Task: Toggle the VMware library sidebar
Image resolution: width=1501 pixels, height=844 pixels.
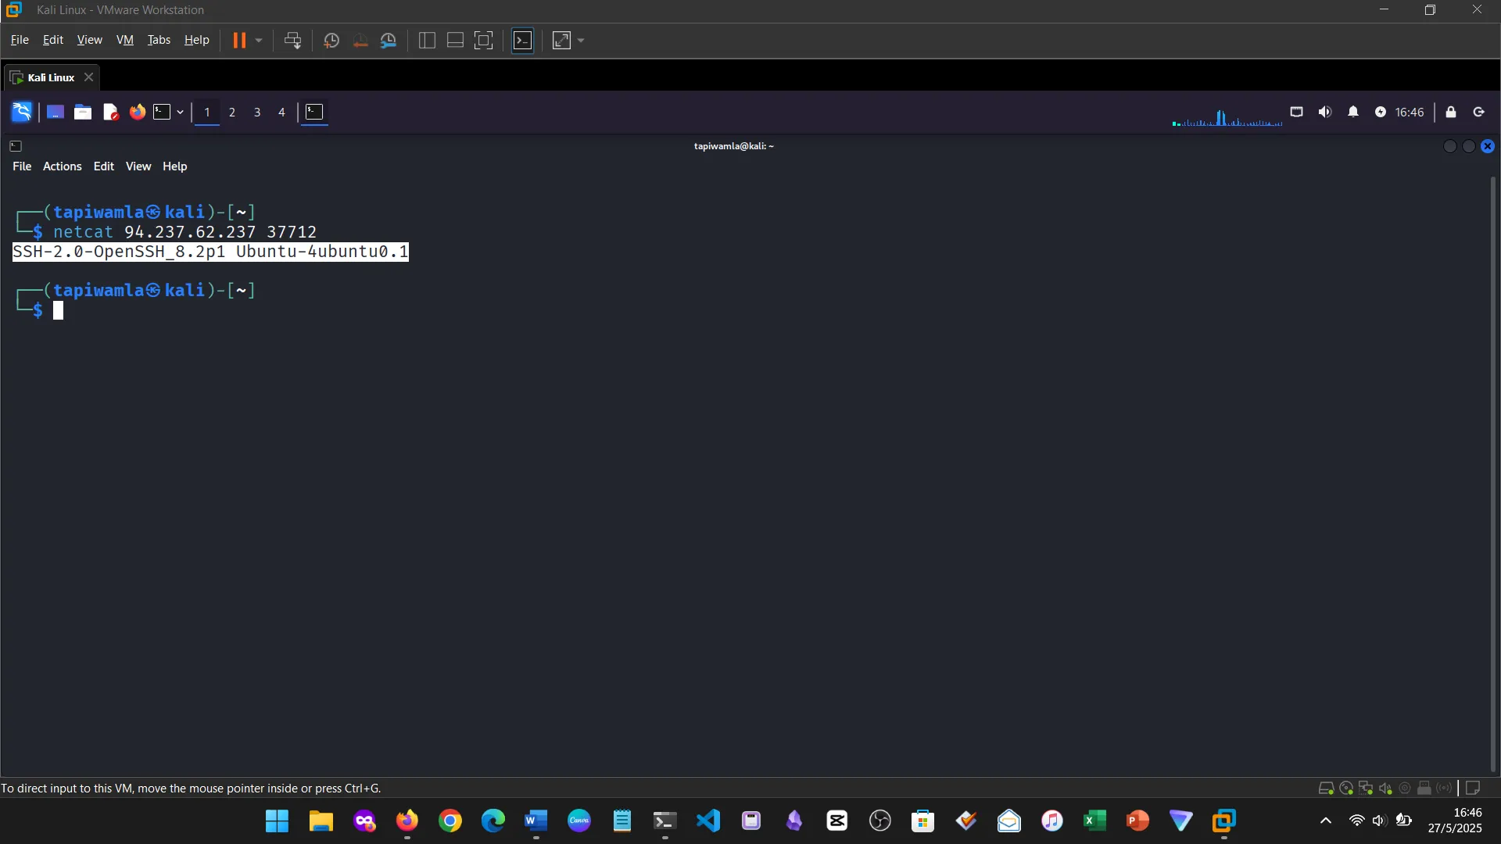Action: tap(427, 40)
